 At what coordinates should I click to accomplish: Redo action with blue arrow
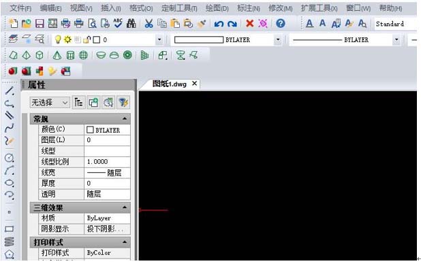[x=232, y=24]
